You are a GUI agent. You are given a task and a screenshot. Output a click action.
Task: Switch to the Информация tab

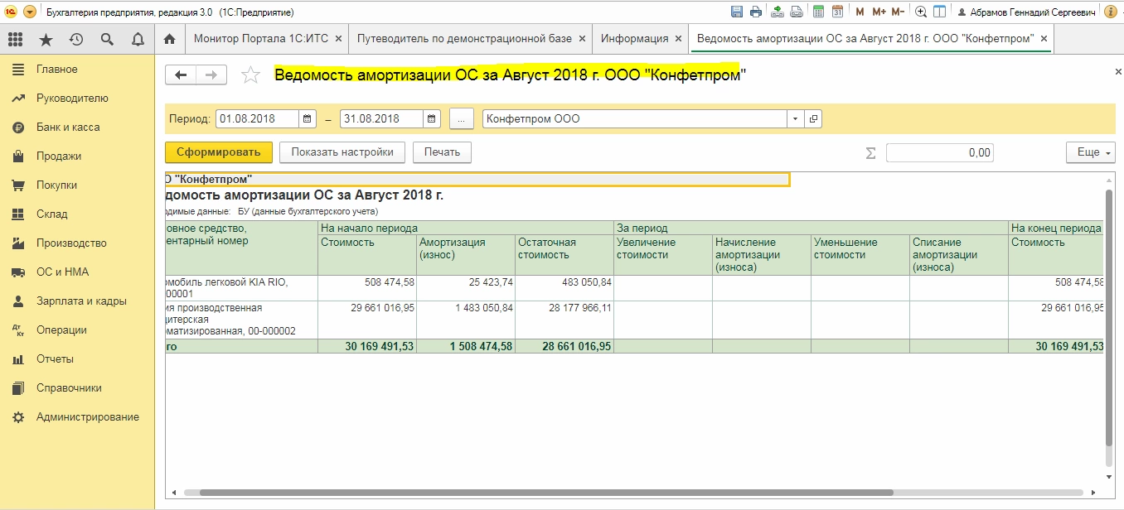click(635, 39)
